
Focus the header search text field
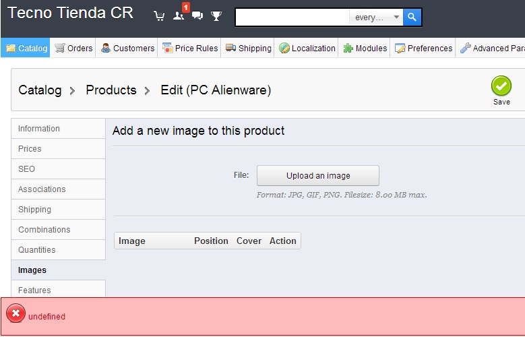coord(292,17)
